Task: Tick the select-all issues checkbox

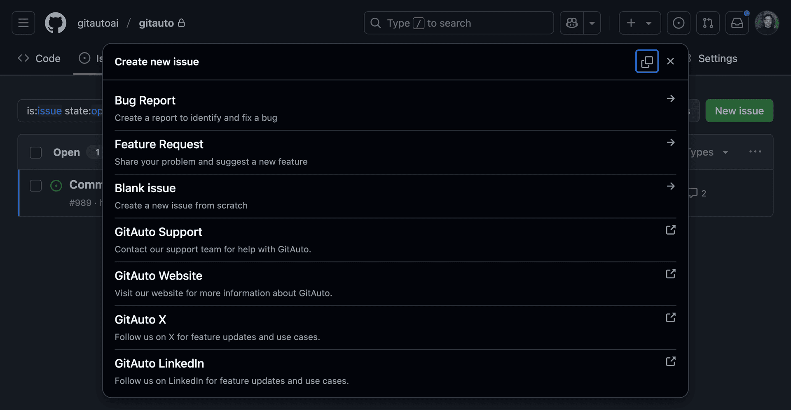Action: [x=36, y=153]
